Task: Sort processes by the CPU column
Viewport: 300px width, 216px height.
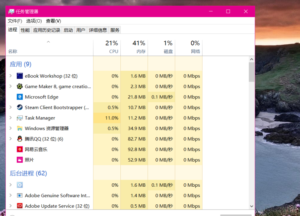Action: [x=107, y=47]
